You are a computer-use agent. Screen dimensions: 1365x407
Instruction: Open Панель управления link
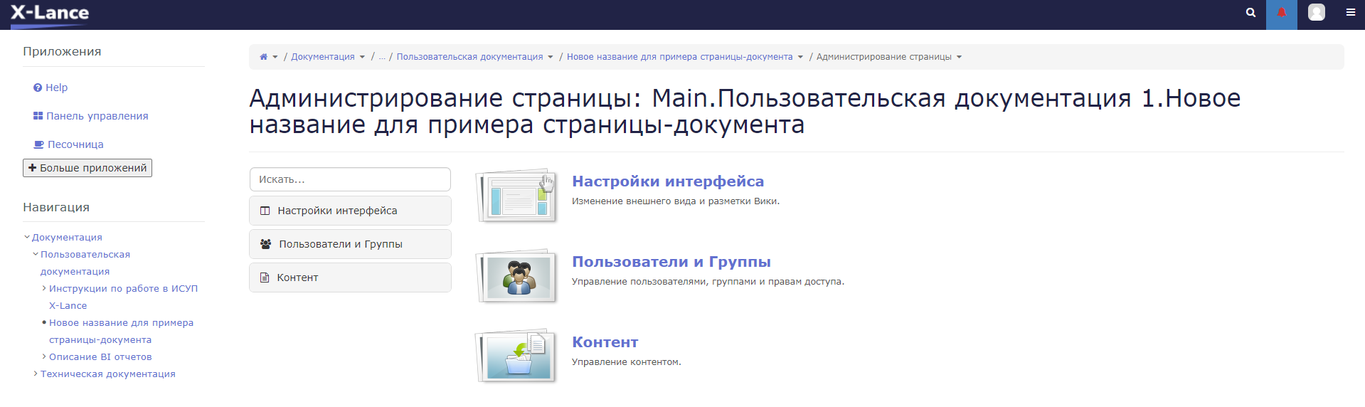(x=97, y=116)
